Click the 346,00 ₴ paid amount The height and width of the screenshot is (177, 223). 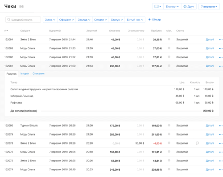pyautogui.click(x=115, y=170)
